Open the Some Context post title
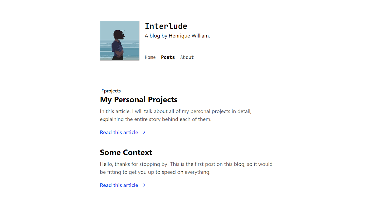Image resolution: width=374 pixels, height=201 pixels. click(126, 152)
